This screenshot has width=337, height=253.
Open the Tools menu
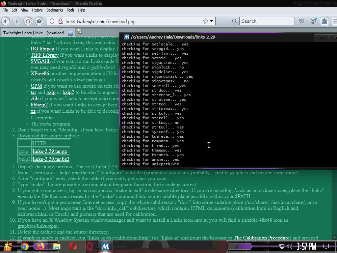(70, 10)
